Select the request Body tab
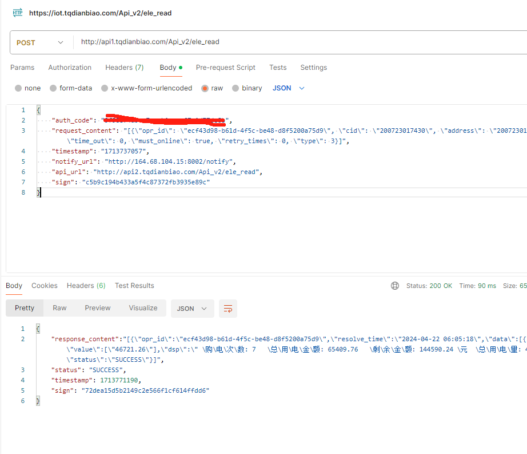This screenshot has width=527, height=454. tap(171, 68)
